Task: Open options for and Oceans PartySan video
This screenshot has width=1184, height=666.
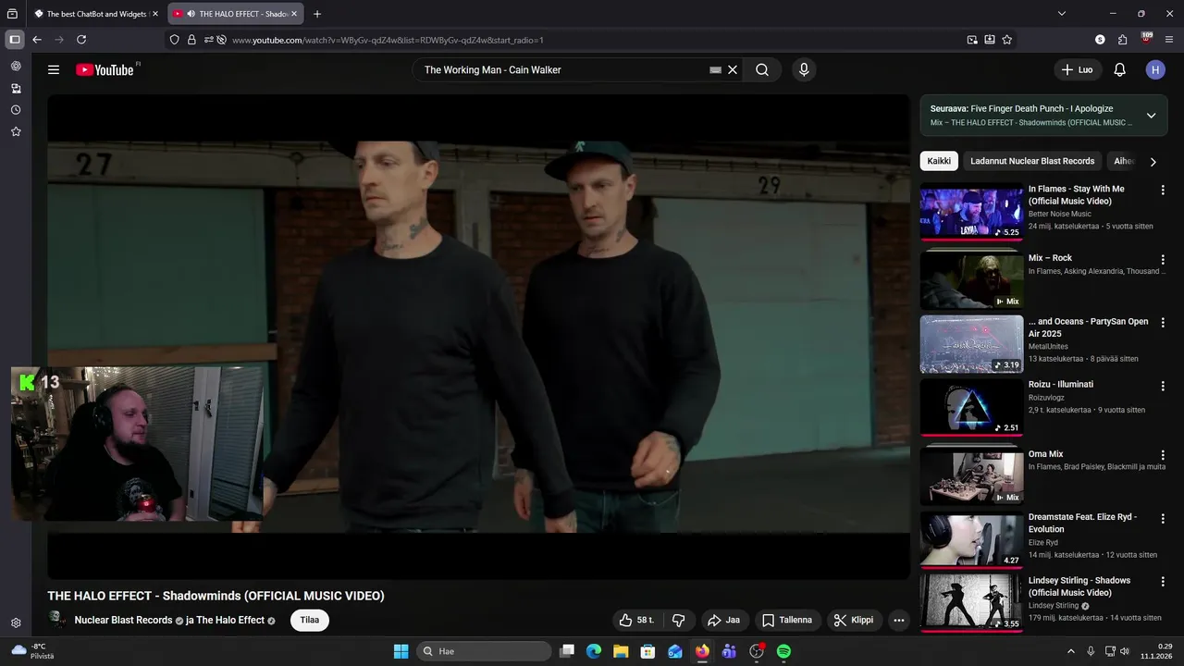Action: 1163,323
